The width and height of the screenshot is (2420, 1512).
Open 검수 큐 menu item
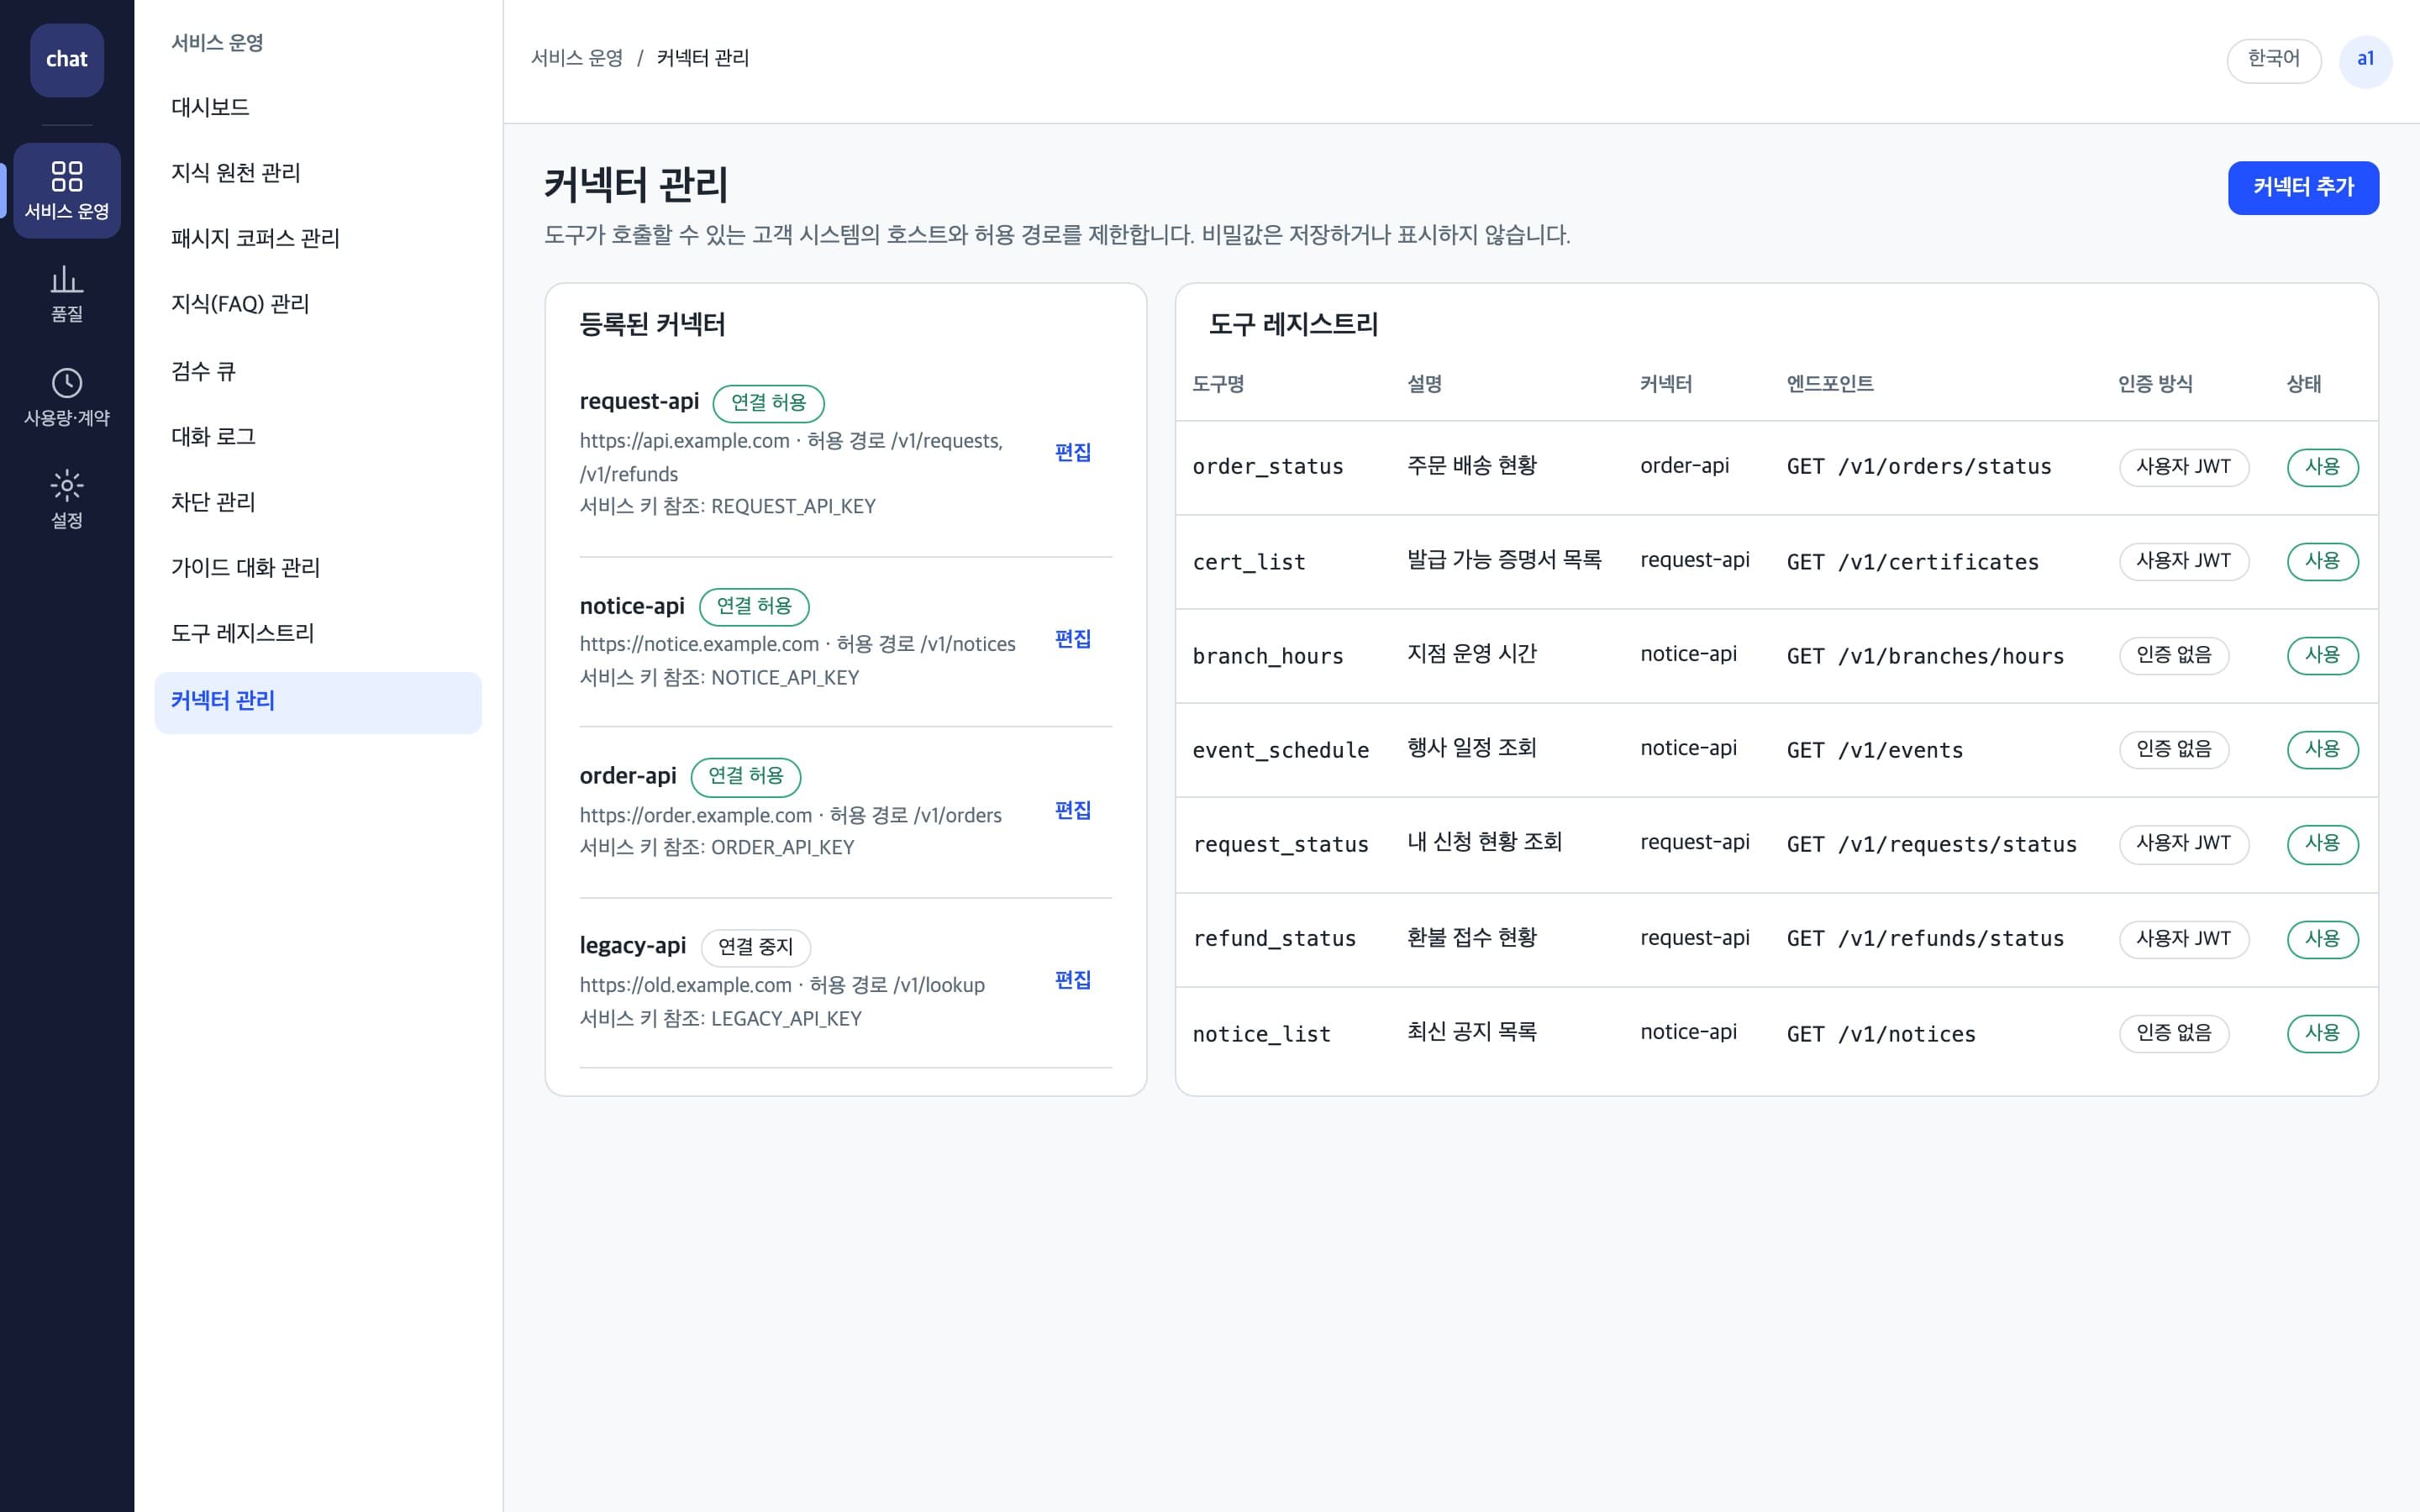point(318,371)
